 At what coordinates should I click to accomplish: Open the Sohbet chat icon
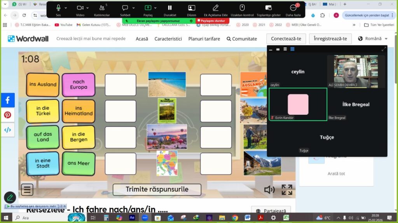[125, 8]
